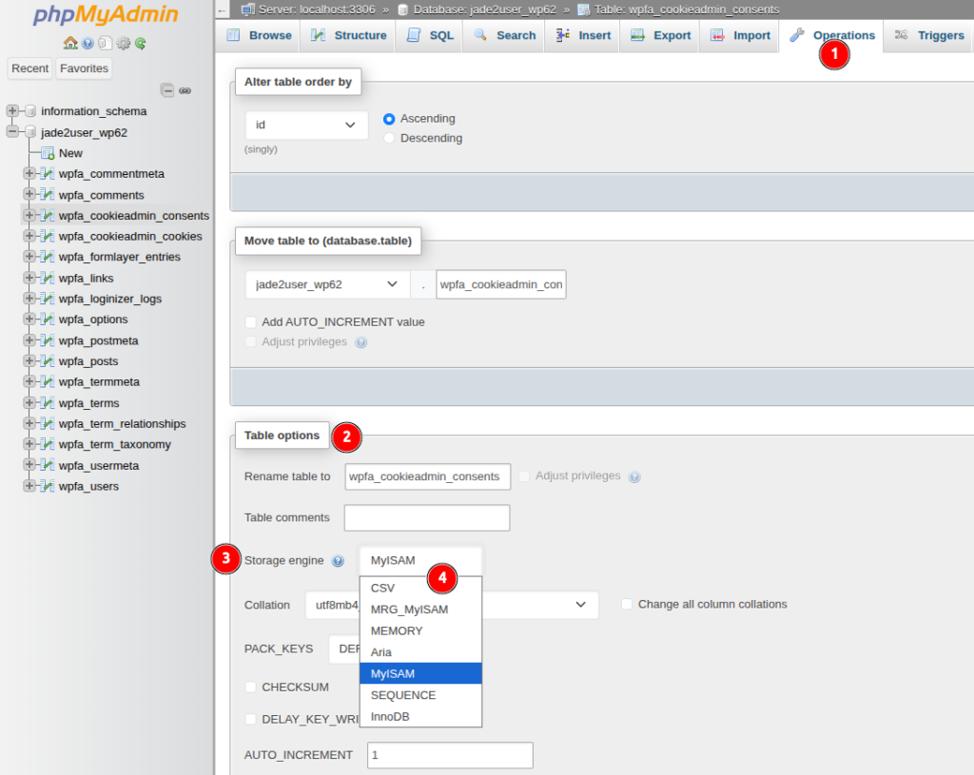Screen dimensions: 974x775
Task: Click the Storage engine dropdown showing MyISAM
Action: (x=420, y=561)
